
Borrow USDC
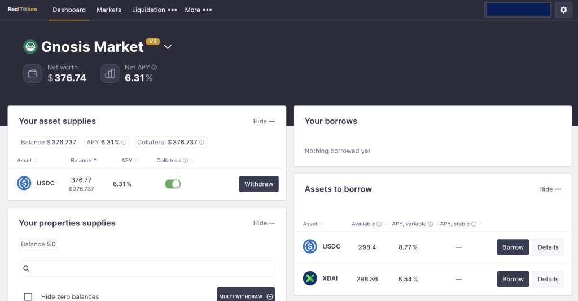[x=513, y=247]
